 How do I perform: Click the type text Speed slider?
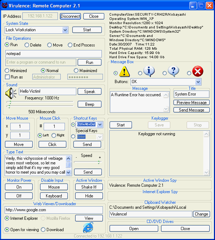88,162
